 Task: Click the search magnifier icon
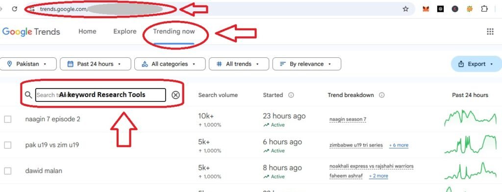pos(28,95)
